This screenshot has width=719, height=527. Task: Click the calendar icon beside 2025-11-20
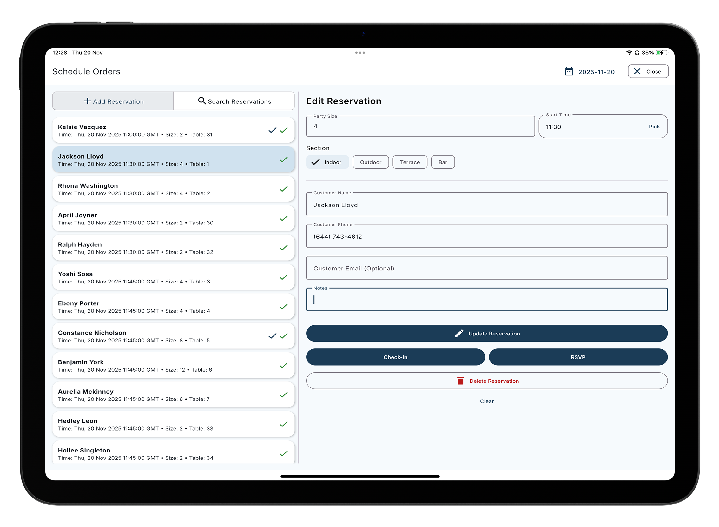tap(569, 71)
